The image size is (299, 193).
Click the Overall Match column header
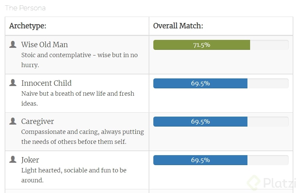pyautogui.click(x=178, y=26)
